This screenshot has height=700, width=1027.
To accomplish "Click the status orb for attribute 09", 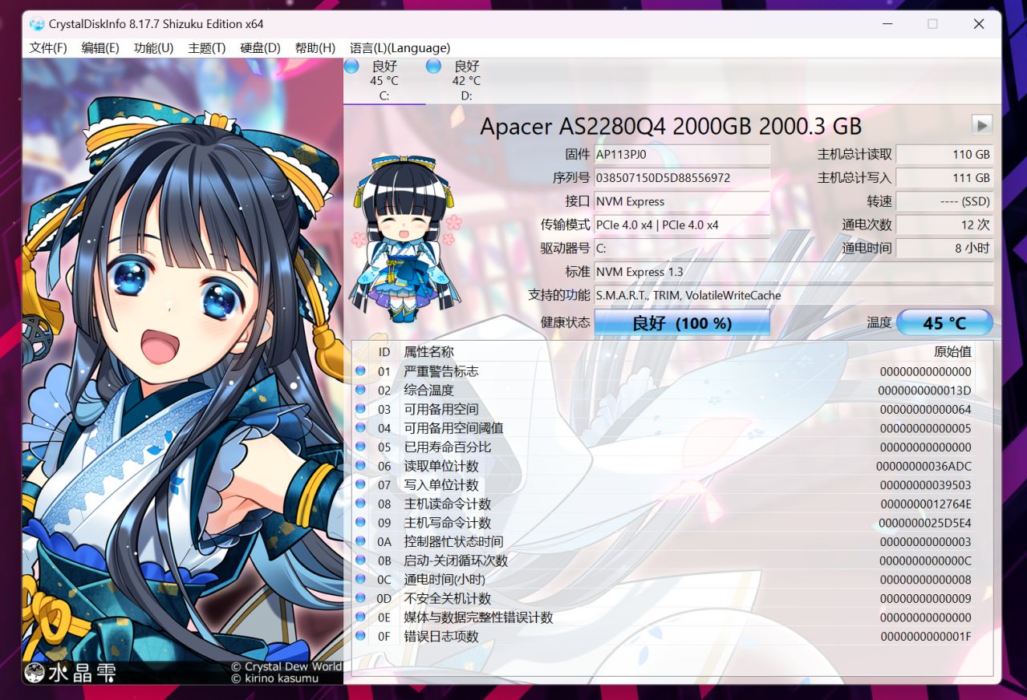I will (x=360, y=523).
